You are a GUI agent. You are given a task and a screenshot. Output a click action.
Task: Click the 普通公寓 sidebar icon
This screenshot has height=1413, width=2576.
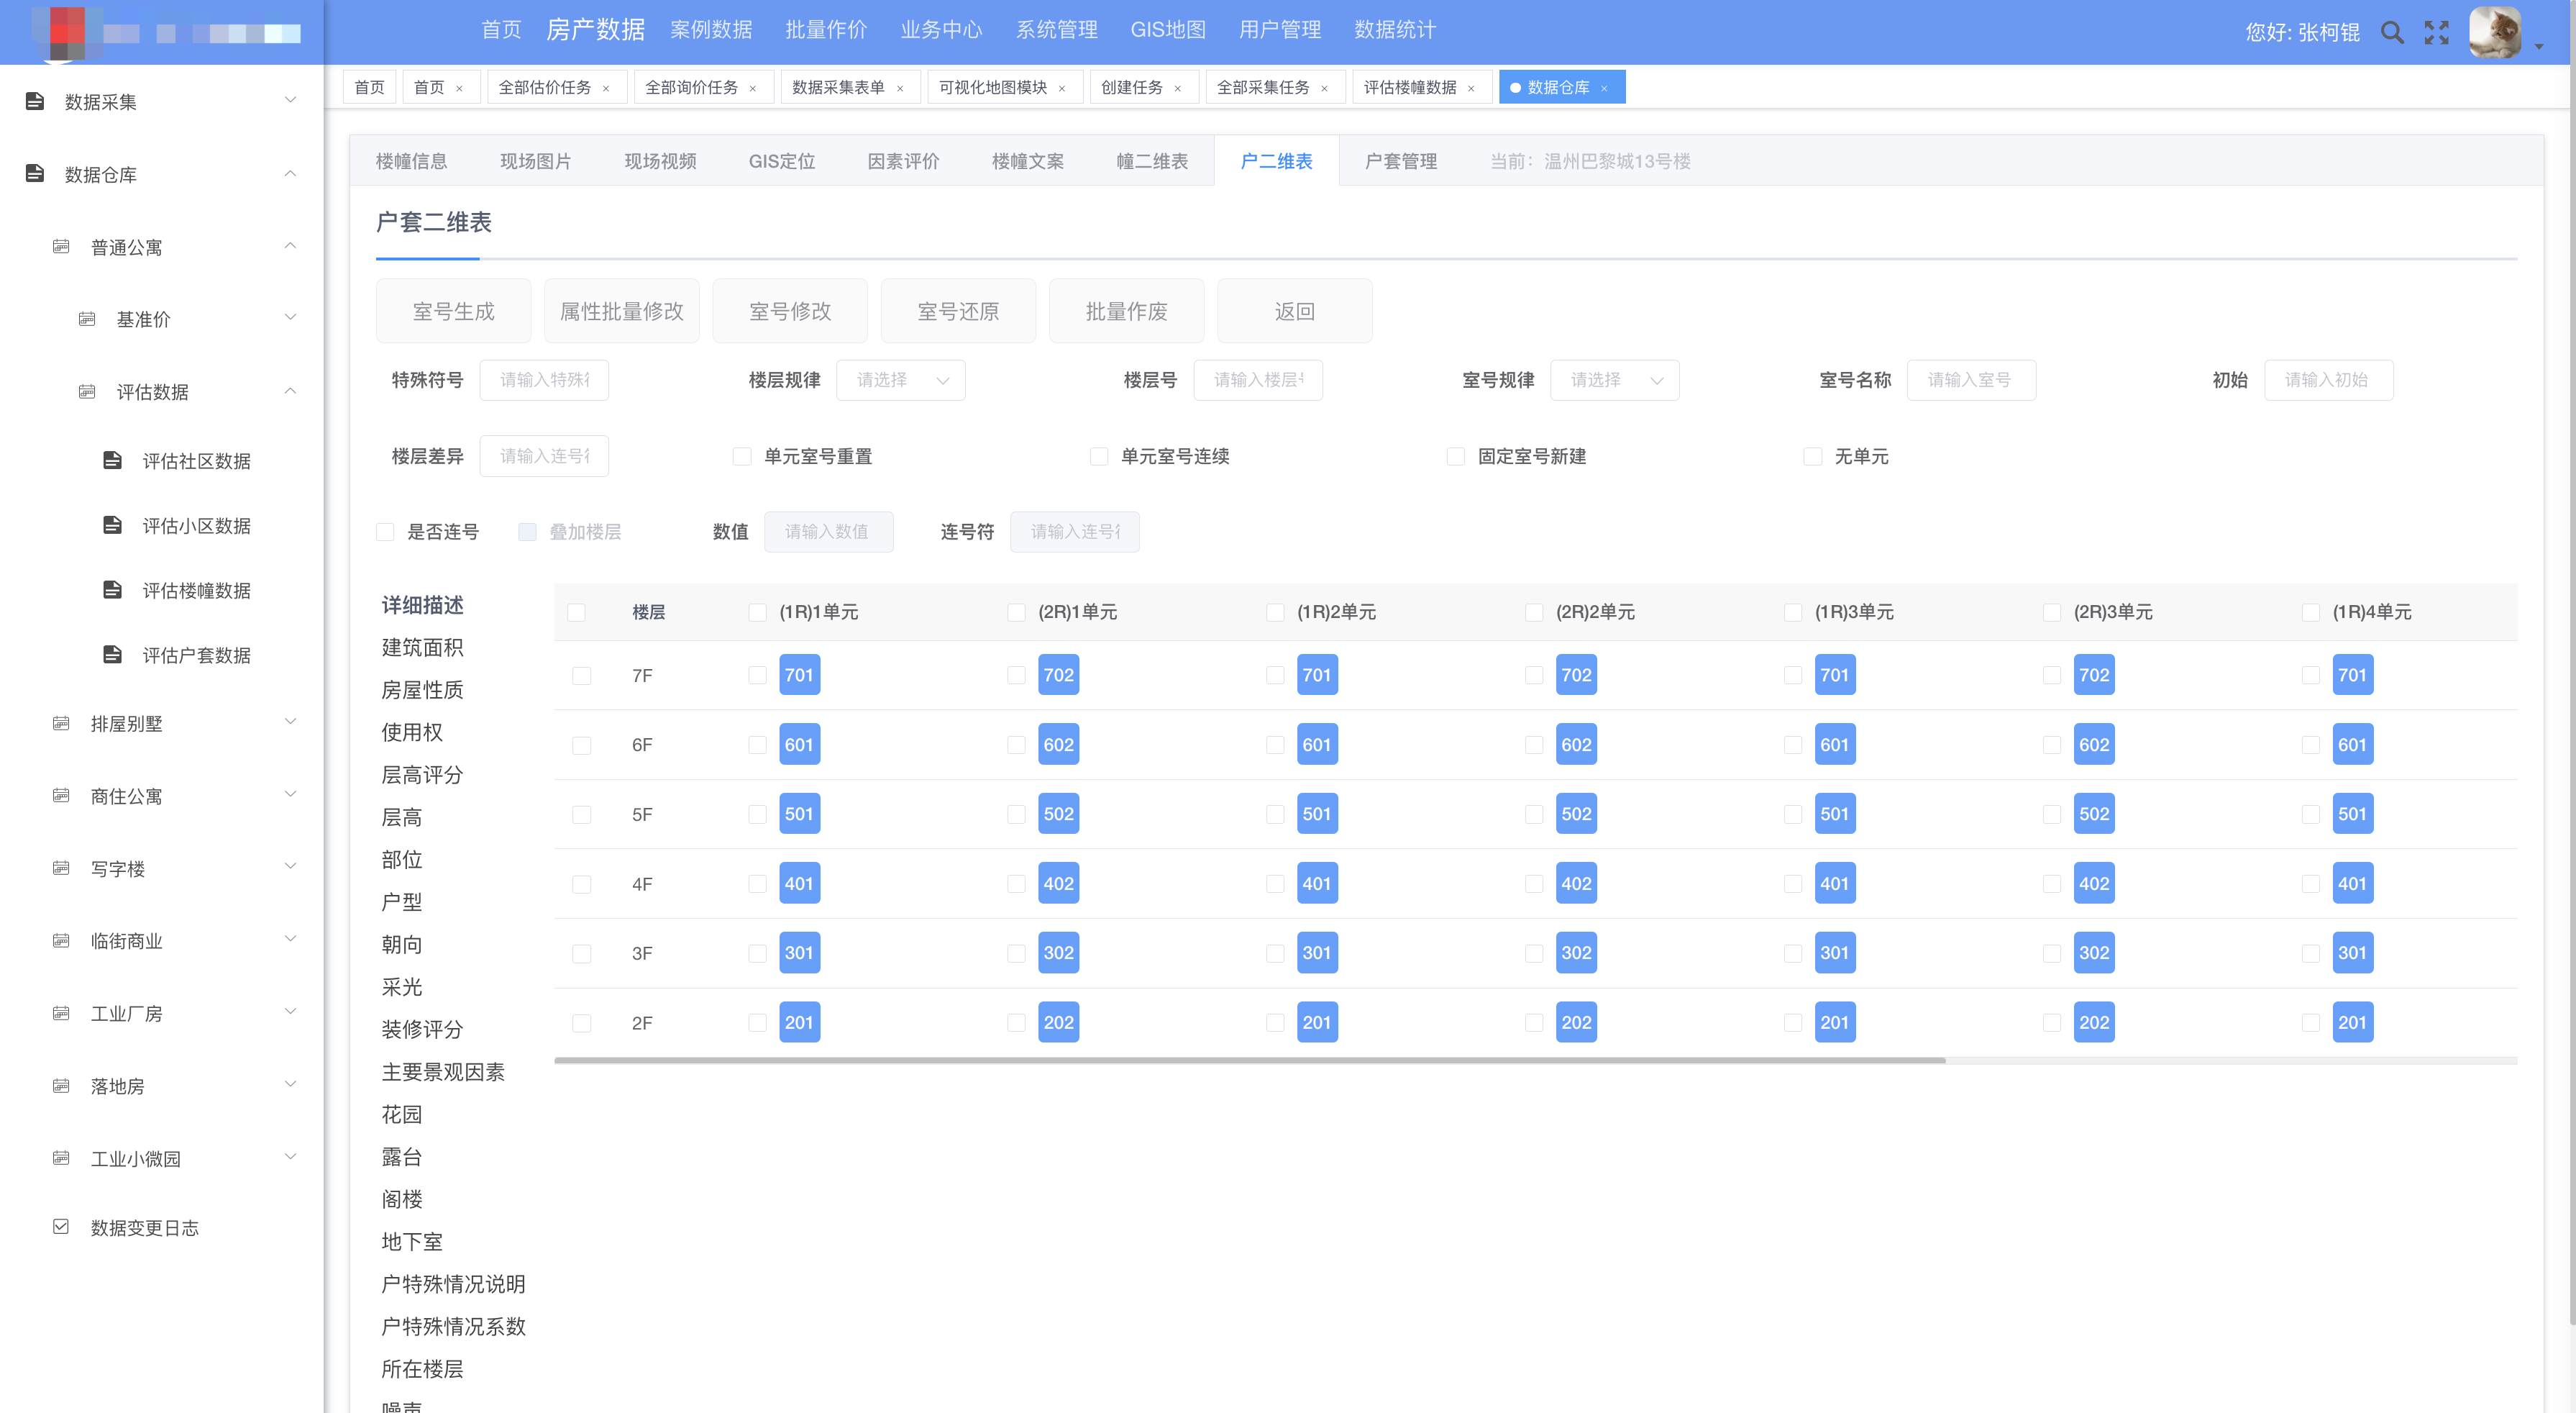61,246
